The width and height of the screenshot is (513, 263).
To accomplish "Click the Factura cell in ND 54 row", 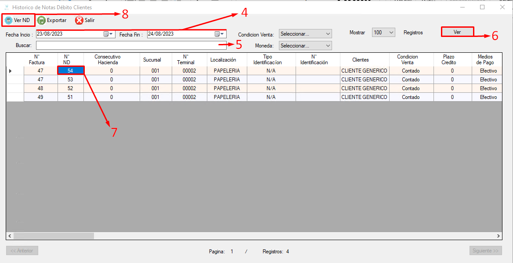I will 41,70.
